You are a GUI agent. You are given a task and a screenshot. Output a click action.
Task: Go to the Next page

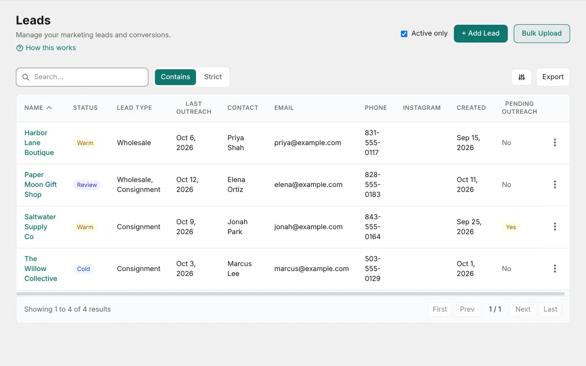point(523,310)
